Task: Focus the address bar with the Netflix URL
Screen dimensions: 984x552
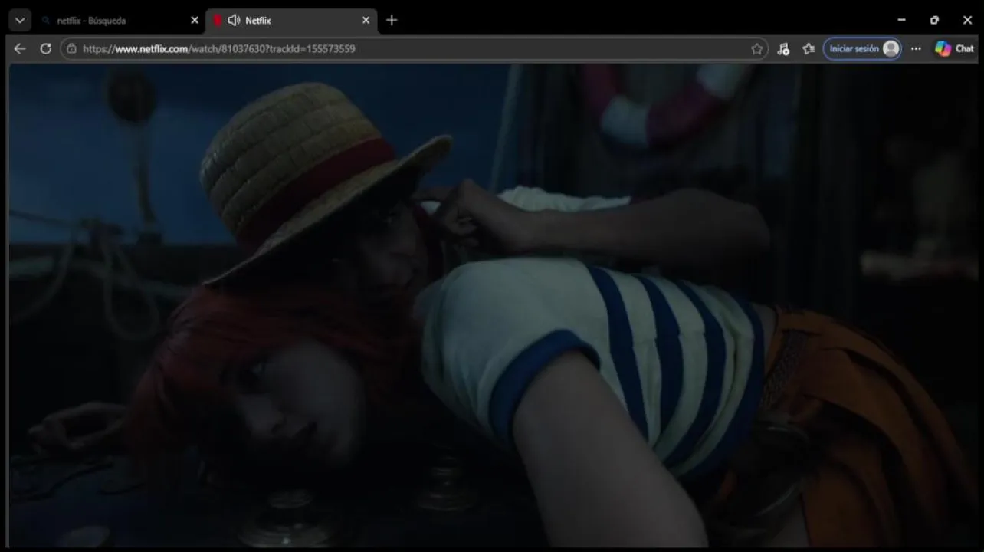Action: pos(414,48)
